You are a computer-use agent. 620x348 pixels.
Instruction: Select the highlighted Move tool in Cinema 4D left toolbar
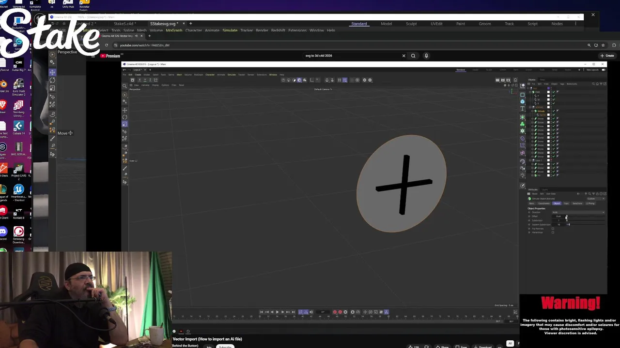point(52,72)
